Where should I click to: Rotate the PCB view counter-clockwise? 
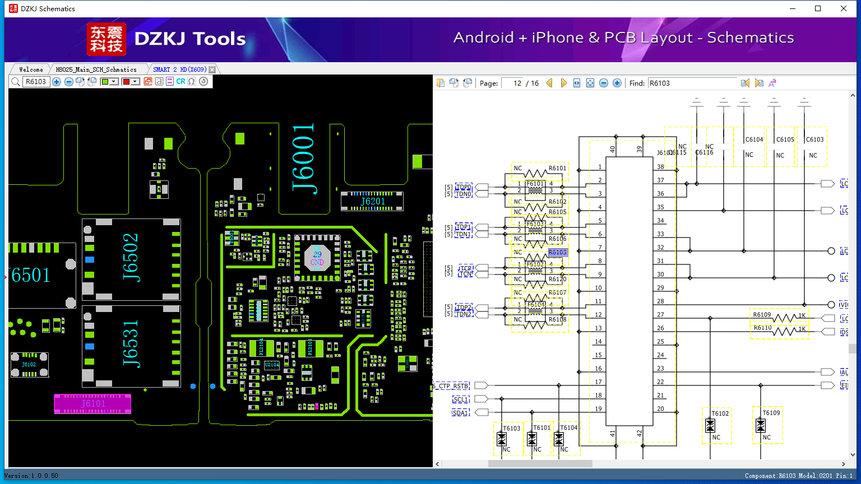coord(92,82)
